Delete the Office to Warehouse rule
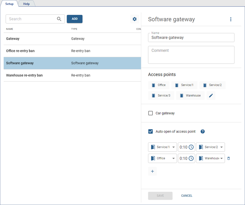Image resolution: width=245 pixels, height=205 pixels. (229, 158)
